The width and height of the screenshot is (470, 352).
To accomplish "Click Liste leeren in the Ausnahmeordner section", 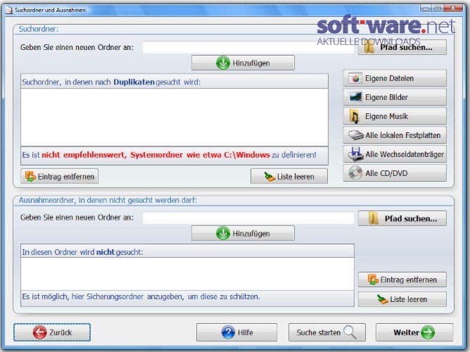I will tap(402, 299).
